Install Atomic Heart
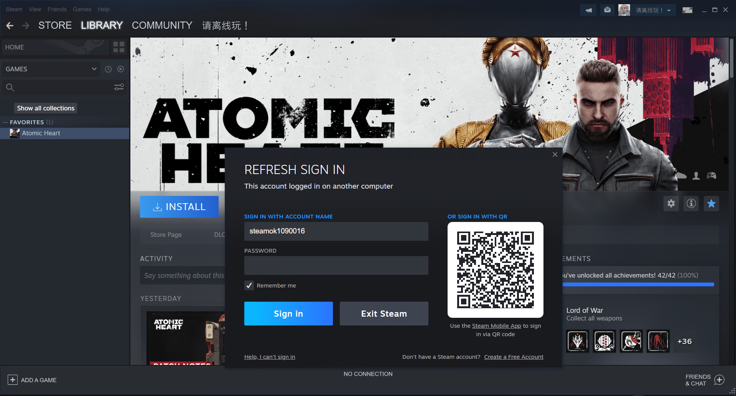 [179, 207]
